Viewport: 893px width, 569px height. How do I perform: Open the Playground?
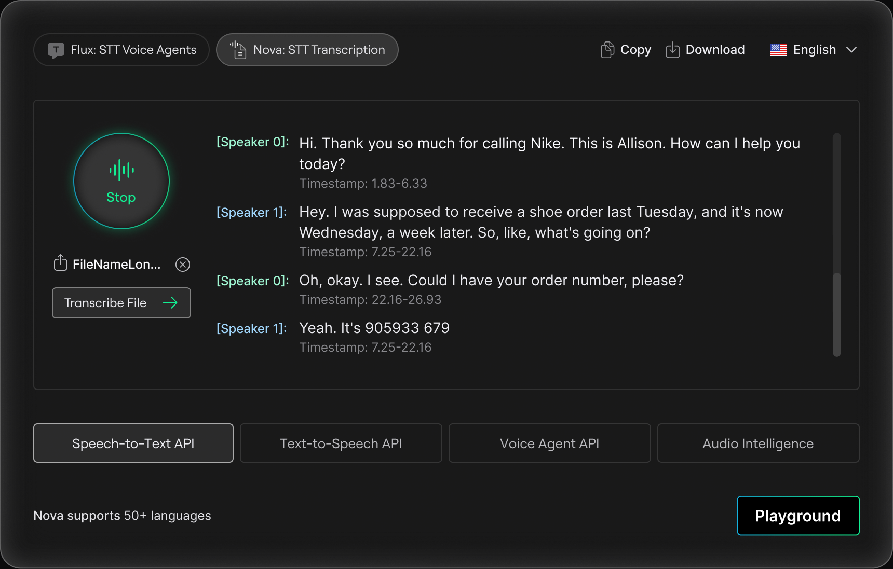click(x=798, y=516)
